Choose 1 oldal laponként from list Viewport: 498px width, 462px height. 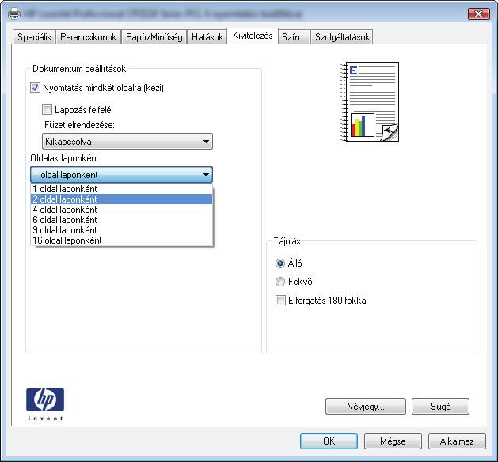[x=122, y=189]
